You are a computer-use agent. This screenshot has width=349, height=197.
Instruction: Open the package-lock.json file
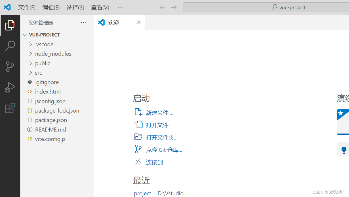57,111
